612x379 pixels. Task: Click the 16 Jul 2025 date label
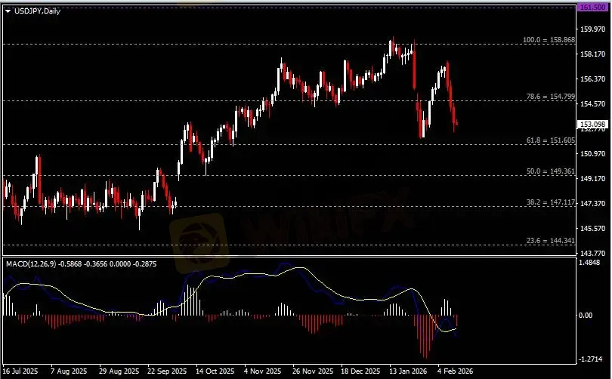[x=20, y=371]
